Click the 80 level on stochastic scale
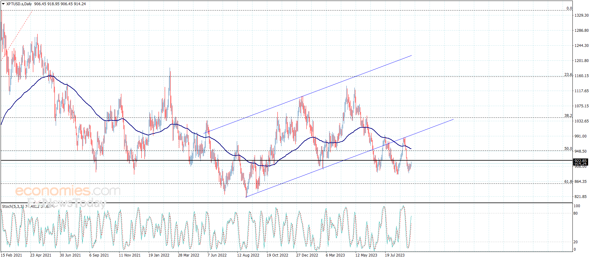 point(576,213)
